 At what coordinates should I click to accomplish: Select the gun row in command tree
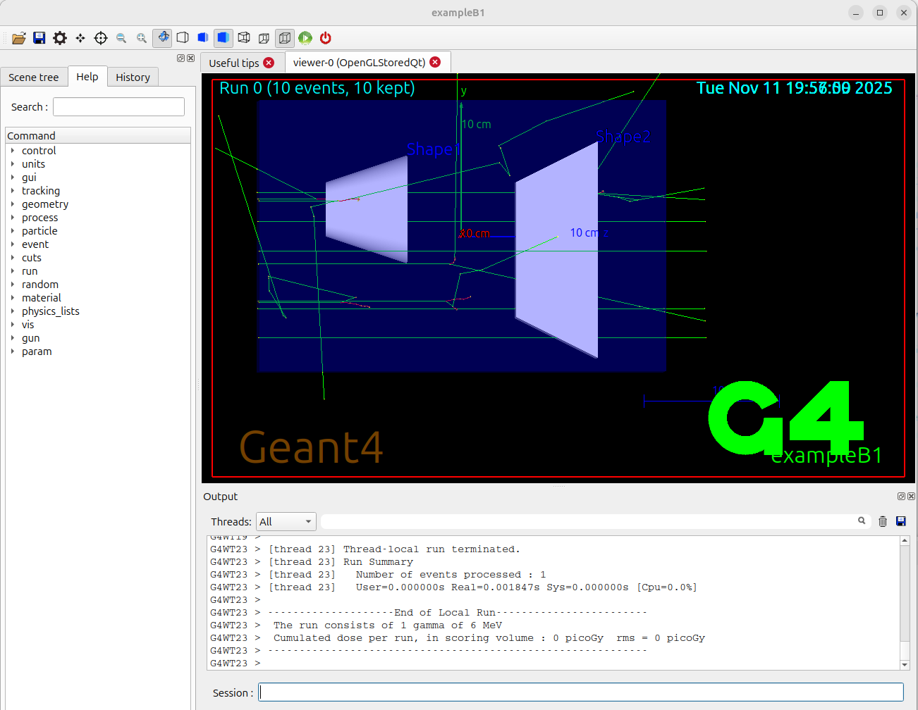coord(98,338)
